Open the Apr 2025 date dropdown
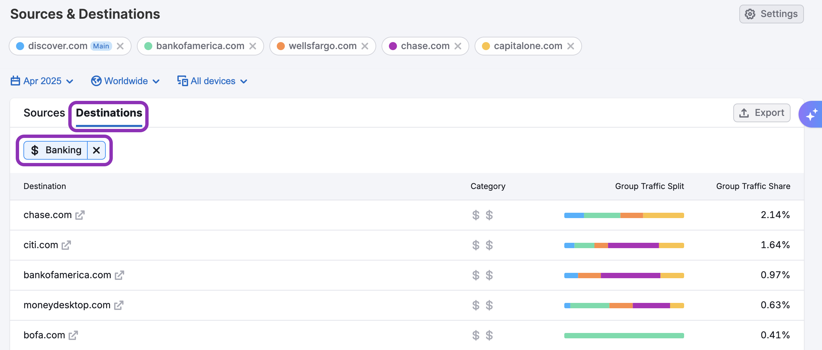 point(42,81)
